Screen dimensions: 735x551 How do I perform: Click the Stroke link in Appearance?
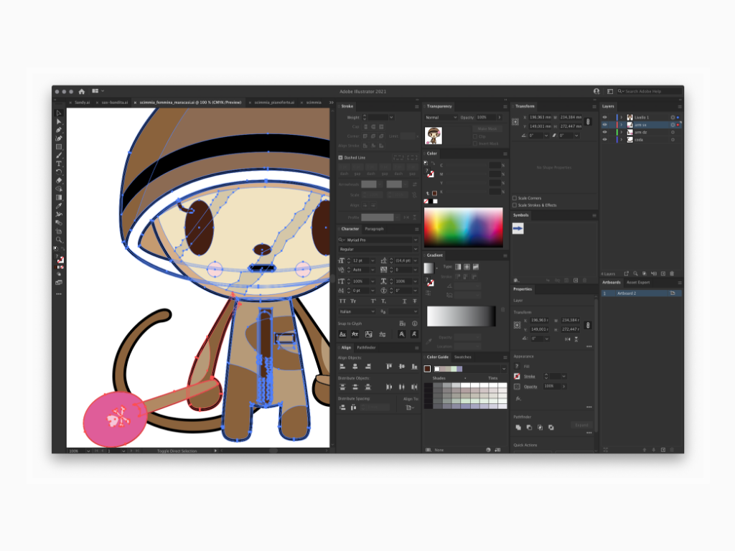coord(529,377)
